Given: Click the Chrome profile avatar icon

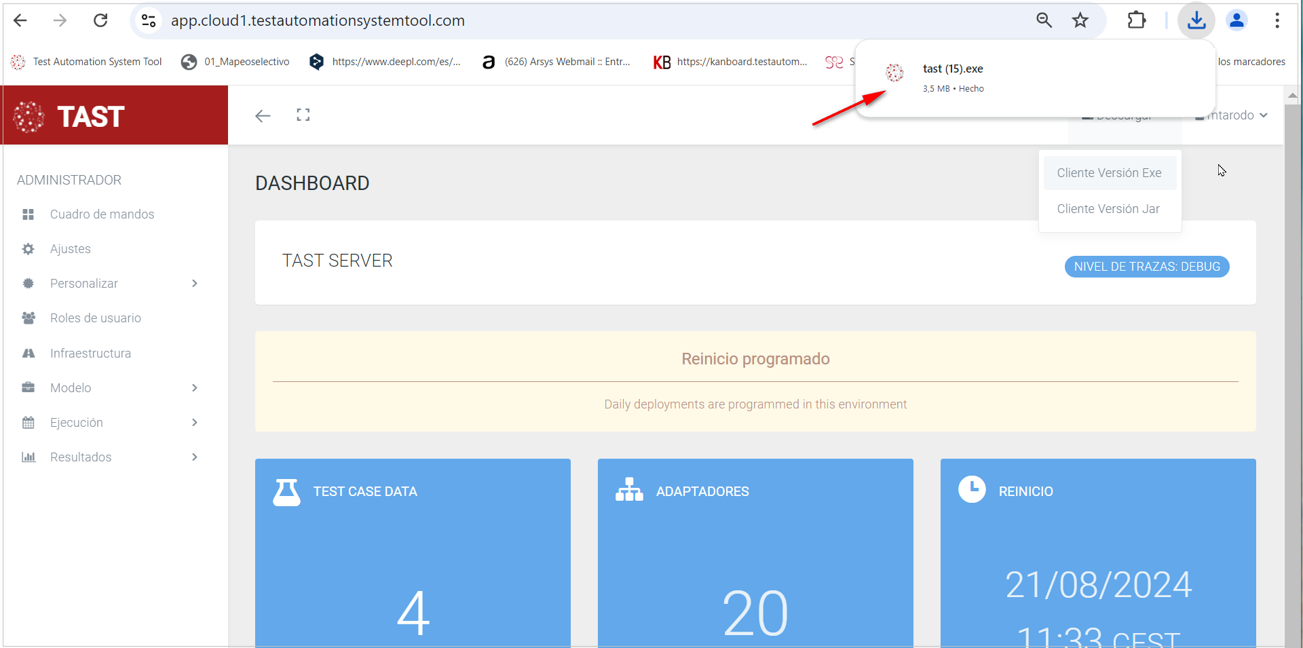Looking at the screenshot, I should tap(1236, 20).
